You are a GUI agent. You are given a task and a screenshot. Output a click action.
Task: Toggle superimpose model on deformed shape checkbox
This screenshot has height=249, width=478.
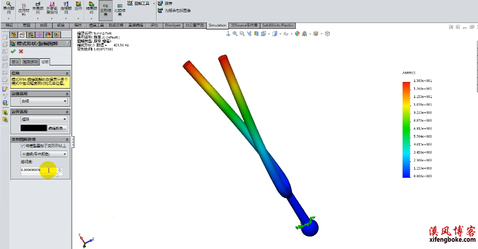click(23, 146)
